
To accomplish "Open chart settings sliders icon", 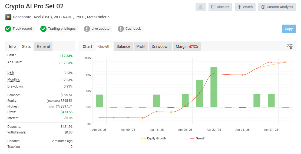I will (x=290, y=46).
